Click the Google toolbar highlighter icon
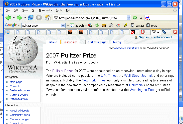This screenshot has width=183, height=124. 125,25
